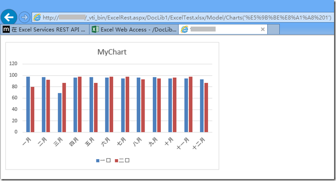Click the red bar for 八月
The image size is (336, 181).
click(x=143, y=106)
